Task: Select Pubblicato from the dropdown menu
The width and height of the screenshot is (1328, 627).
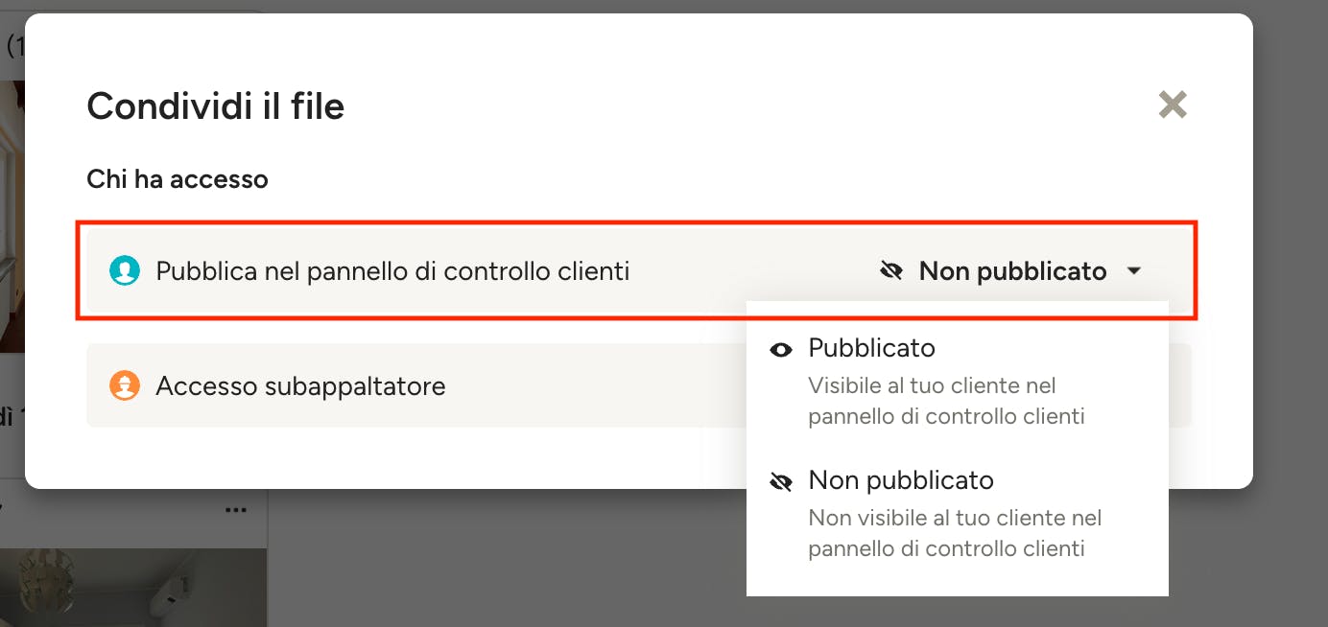Action: 871,347
